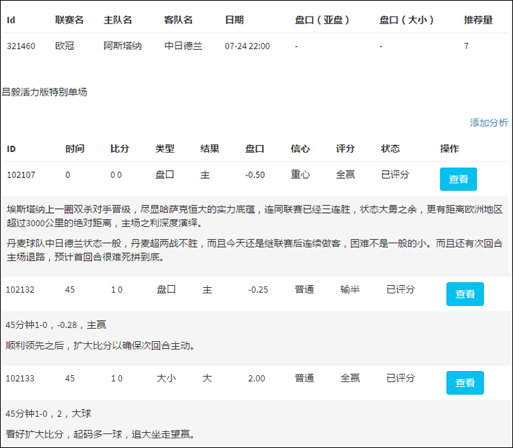
Task: Click note 45分钟1-0，2，大球
Action: coord(48,413)
